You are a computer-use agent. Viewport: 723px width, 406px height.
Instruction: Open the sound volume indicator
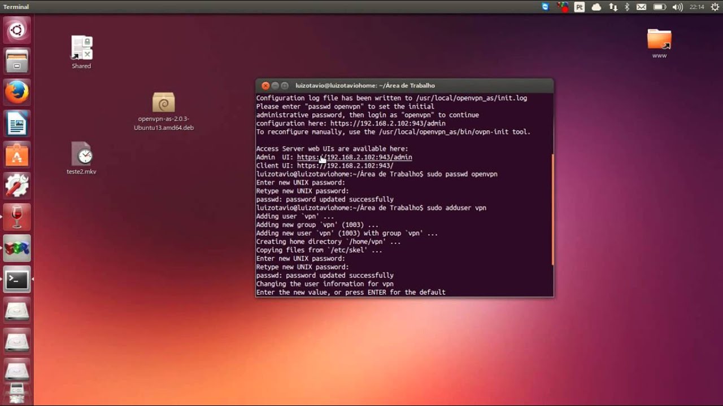point(678,7)
